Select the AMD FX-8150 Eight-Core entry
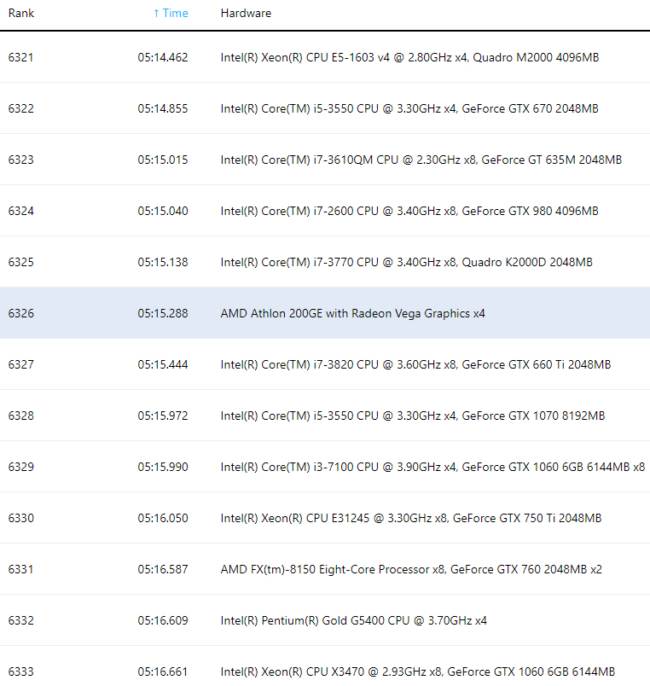The image size is (650, 686). pos(411,569)
